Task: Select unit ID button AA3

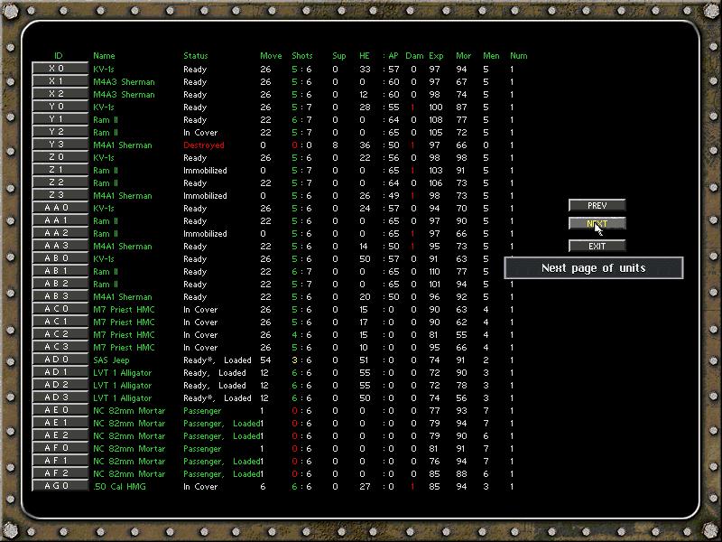Action: [x=60, y=246]
